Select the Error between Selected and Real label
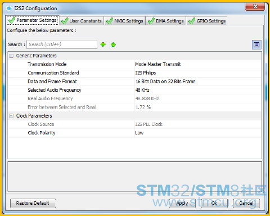Image resolution: width=270 pixels, height=216 pixels. (62, 107)
